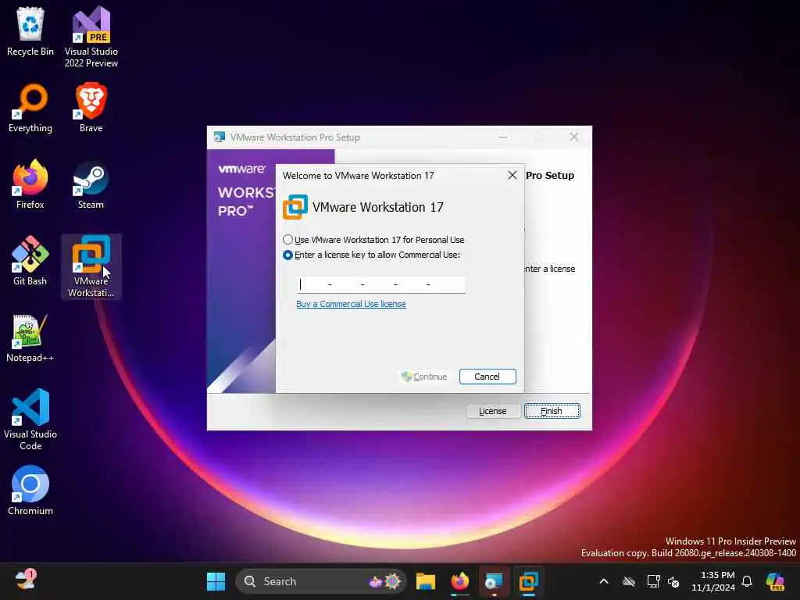
Task: Open the network status tray icon
Action: pos(653,581)
